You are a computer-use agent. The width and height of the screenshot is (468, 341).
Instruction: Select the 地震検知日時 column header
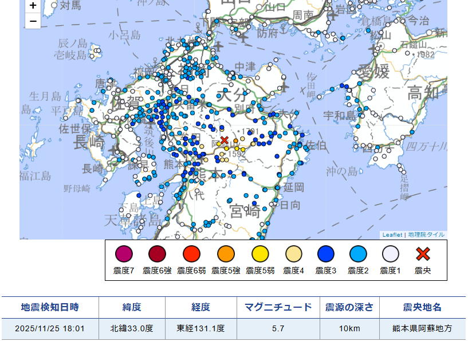tap(50, 307)
